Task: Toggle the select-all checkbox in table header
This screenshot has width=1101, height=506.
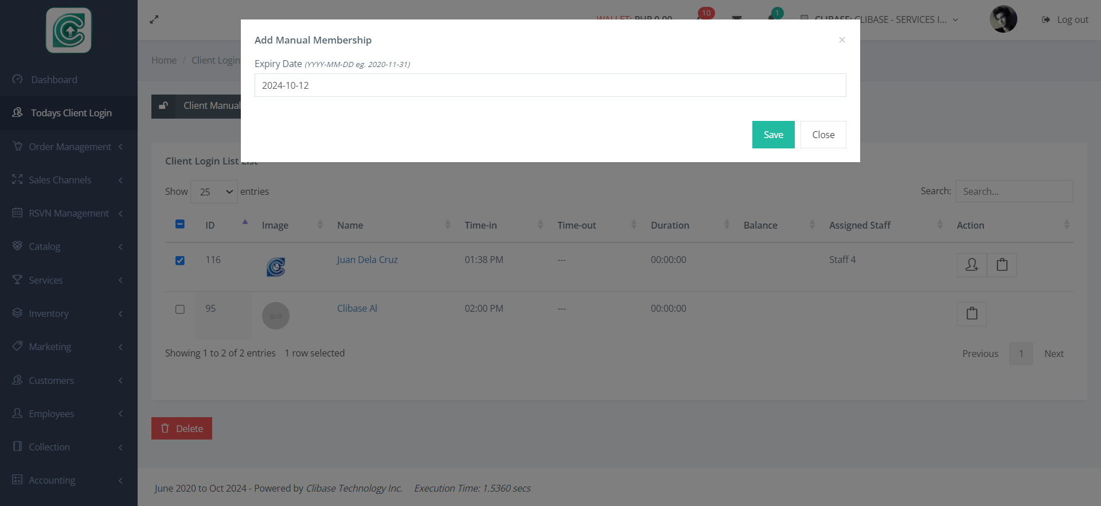Action: (x=180, y=225)
